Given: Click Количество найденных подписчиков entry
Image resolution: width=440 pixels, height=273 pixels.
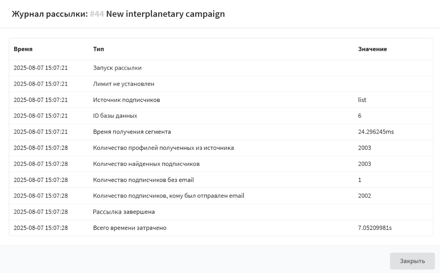Looking at the screenshot, I should [146, 164].
